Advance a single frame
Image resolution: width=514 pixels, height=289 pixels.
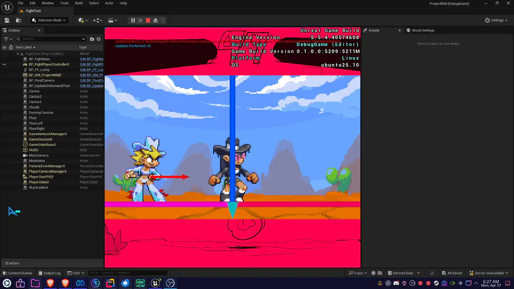[140, 21]
